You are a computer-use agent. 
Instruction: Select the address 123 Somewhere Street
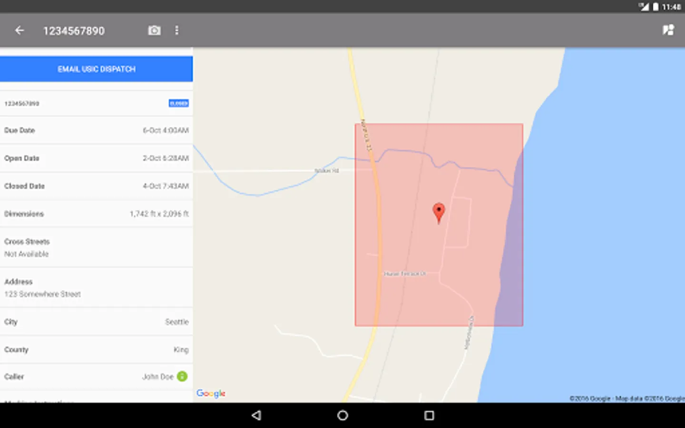tap(43, 294)
